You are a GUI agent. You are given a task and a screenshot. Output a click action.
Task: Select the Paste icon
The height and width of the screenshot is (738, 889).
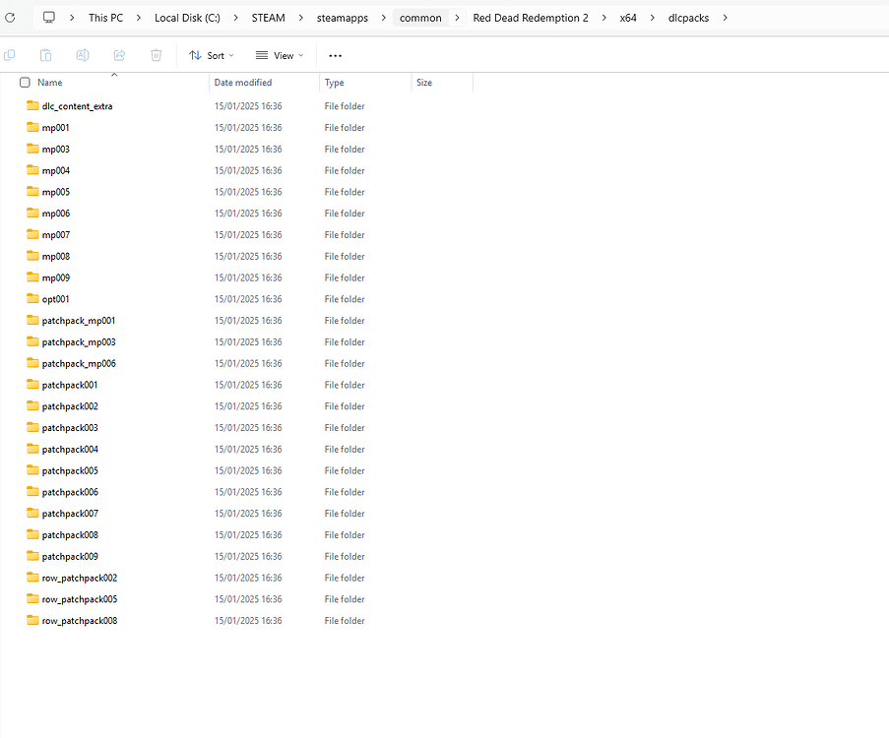coord(45,55)
